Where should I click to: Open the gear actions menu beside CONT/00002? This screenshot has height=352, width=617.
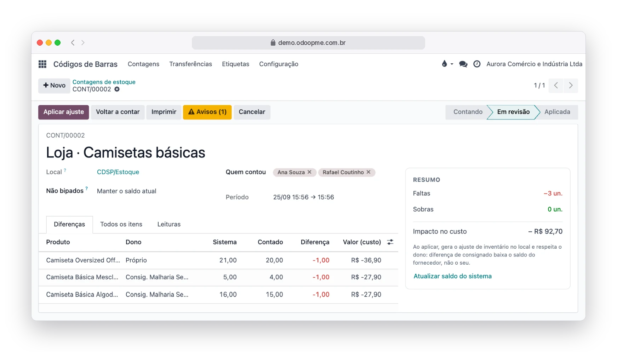click(x=117, y=89)
